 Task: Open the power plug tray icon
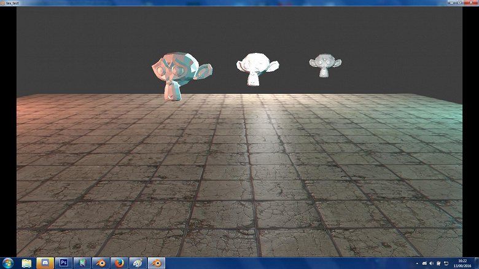[438, 263]
